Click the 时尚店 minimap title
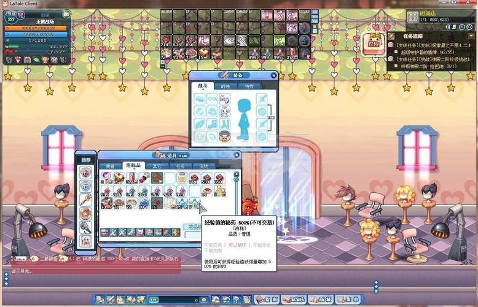Screen dimensions: 478x307 pos(428,14)
